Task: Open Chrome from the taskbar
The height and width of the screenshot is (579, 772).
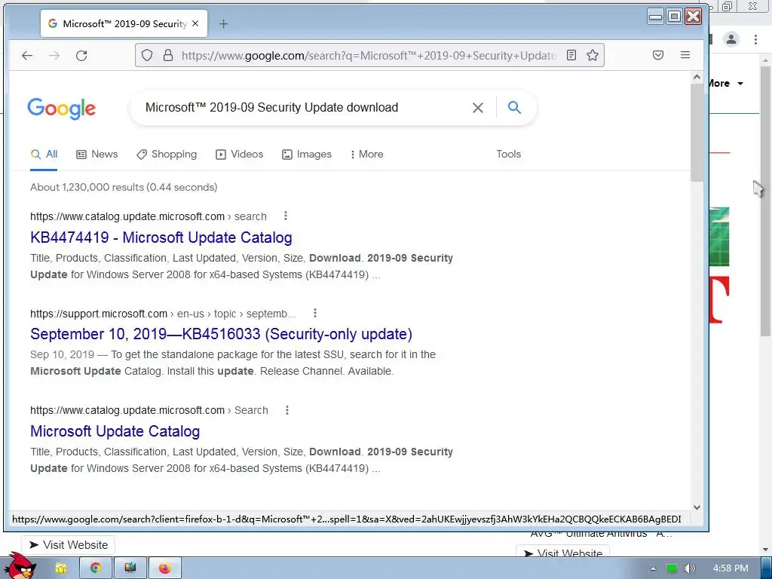Action: 96,568
